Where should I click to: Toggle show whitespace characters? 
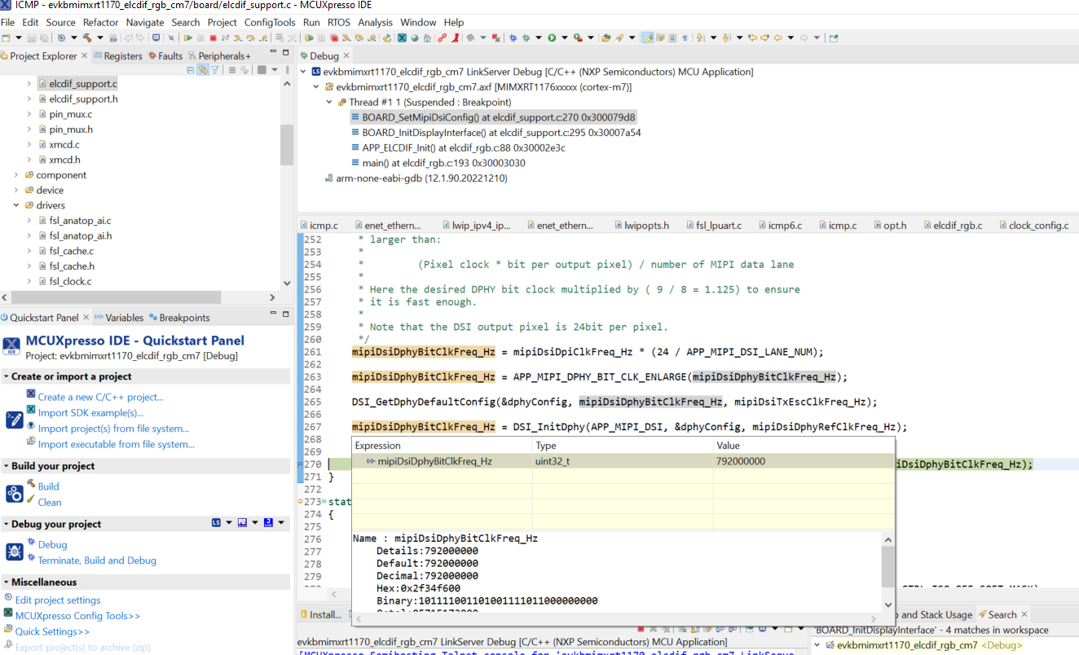(687, 37)
